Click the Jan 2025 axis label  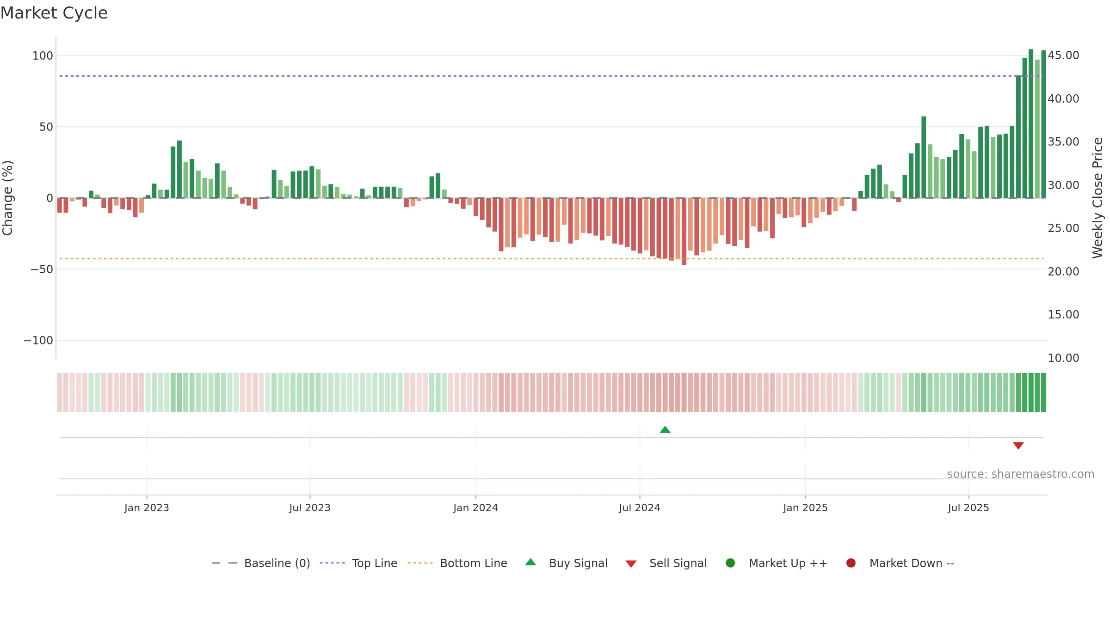pyautogui.click(x=805, y=508)
